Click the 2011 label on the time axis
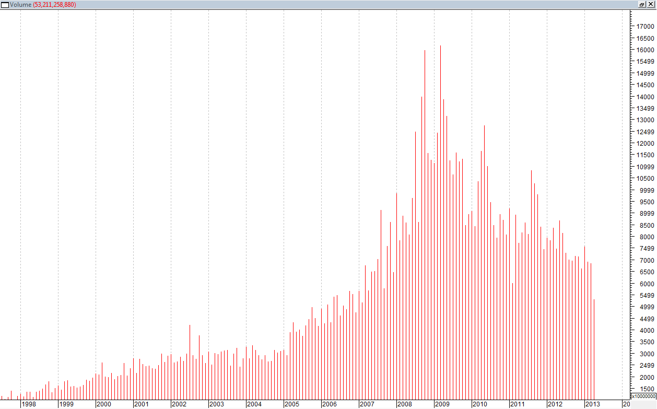Image resolution: width=657 pixels, height=409 pixels. (517, 404)
